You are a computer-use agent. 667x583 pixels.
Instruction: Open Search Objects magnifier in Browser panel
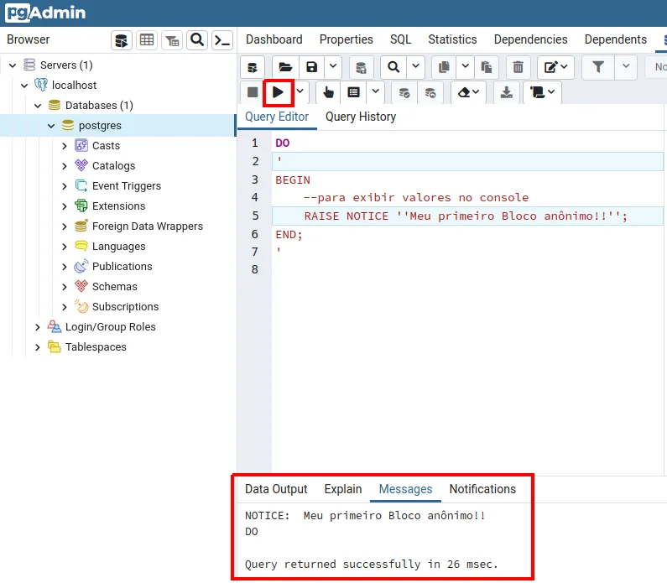tap(197, 40)
